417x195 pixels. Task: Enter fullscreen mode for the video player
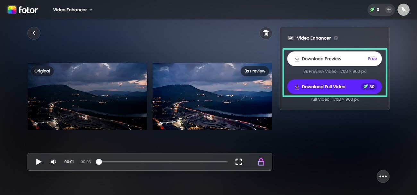[x=239, y=162]
